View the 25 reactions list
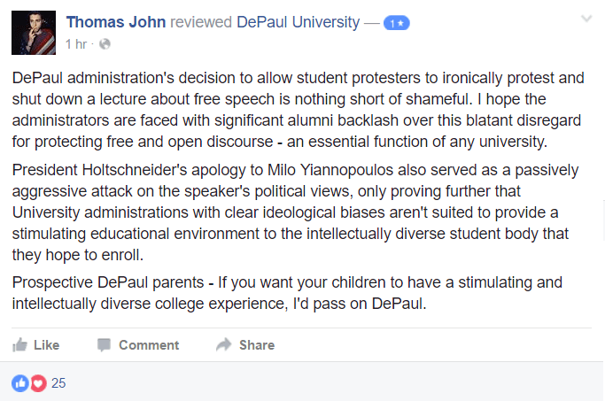Image resolution: width=605 pixels, height=401 pixels. point(58,383)
